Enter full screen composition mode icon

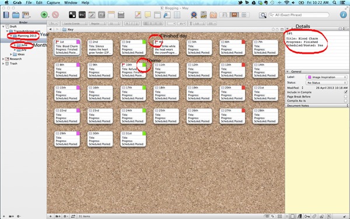click(x=72, y=15)
